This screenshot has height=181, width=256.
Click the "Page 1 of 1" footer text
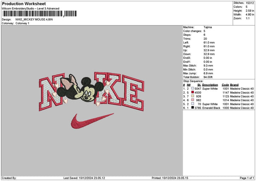[x=247, y=178]
